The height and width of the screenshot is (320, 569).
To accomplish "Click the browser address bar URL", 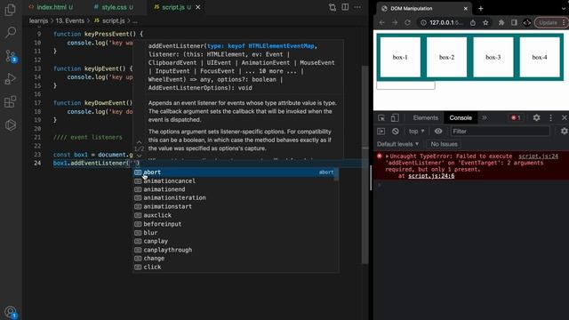I will point(446,22).
